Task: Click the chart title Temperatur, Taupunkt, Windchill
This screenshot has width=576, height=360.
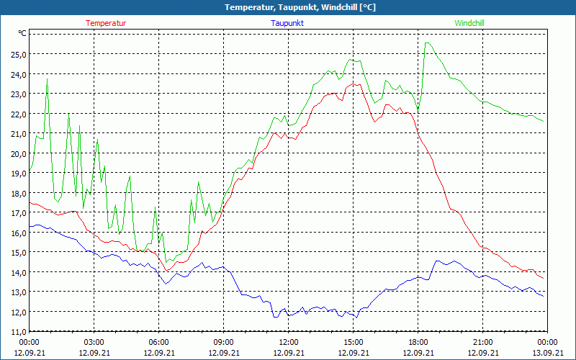Action: click(300, 7)
